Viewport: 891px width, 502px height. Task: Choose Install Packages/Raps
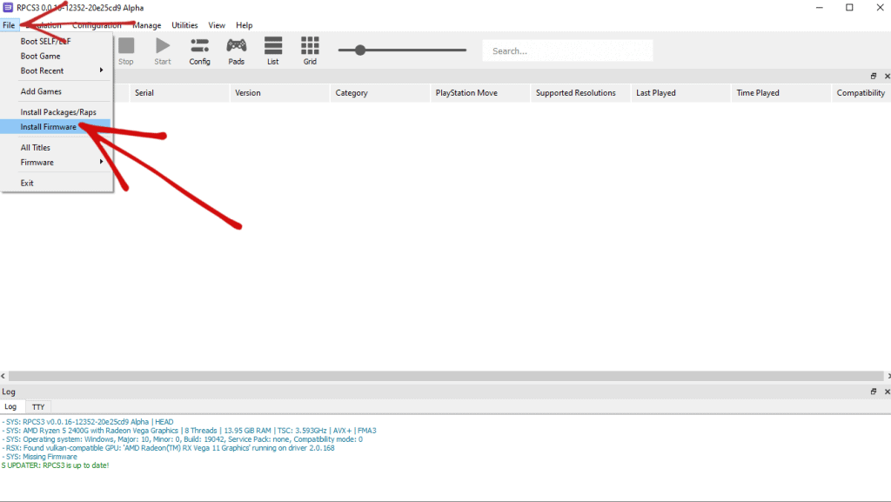pyautogui.click(x=58, y=112)
